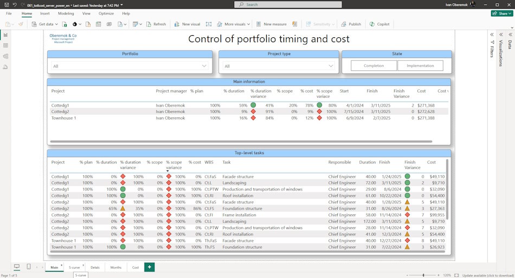The image size is (515, 278).
Task: Open the Modeling ribbon tab
Action: point(66,14)
